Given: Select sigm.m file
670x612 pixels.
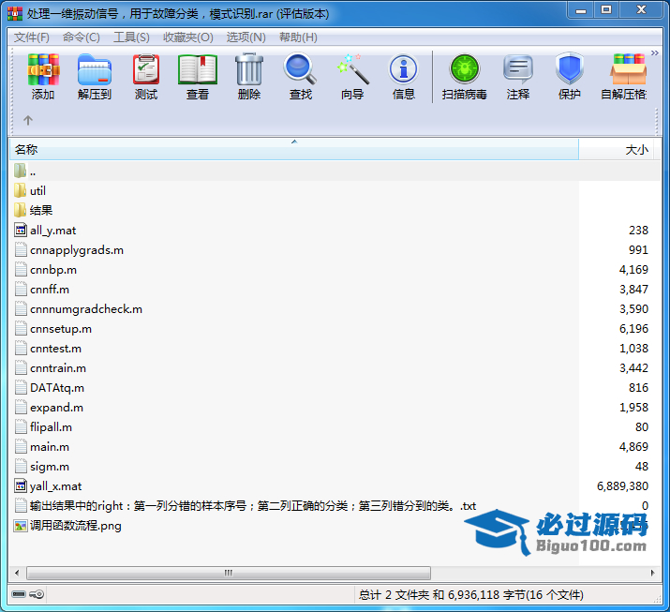Looking at the screenshot, I should (x=50, y=467).
